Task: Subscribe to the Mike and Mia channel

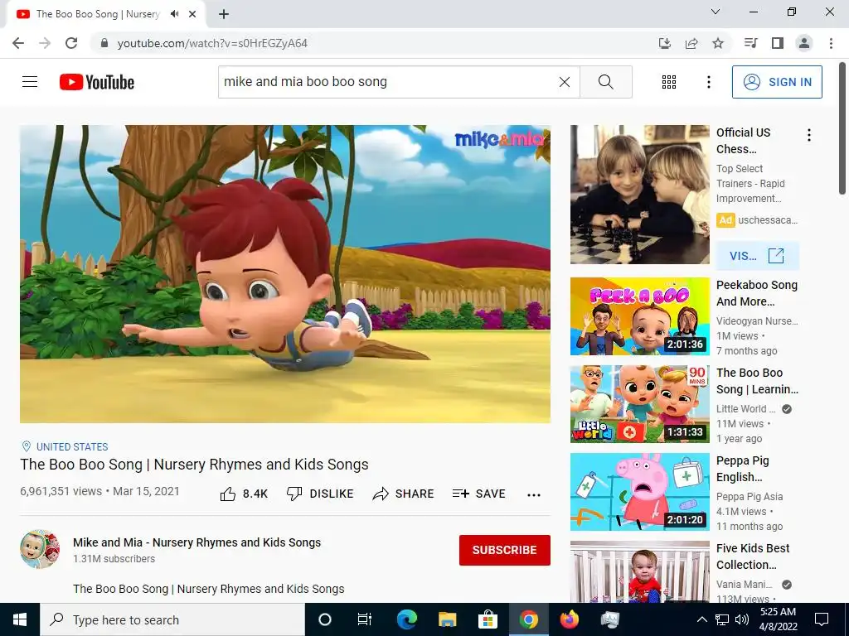Action: pos(505,550)
